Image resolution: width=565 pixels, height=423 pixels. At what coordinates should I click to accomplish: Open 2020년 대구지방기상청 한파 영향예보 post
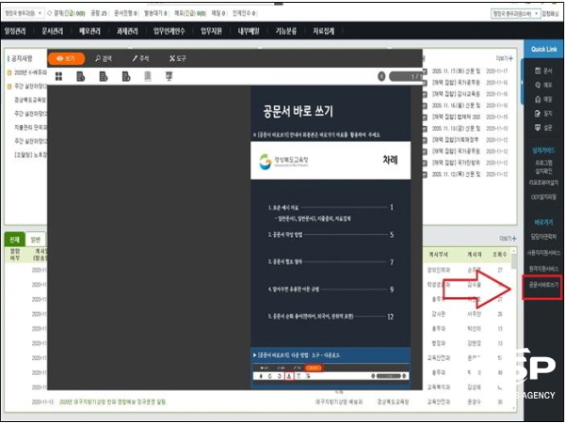point(112,401)
